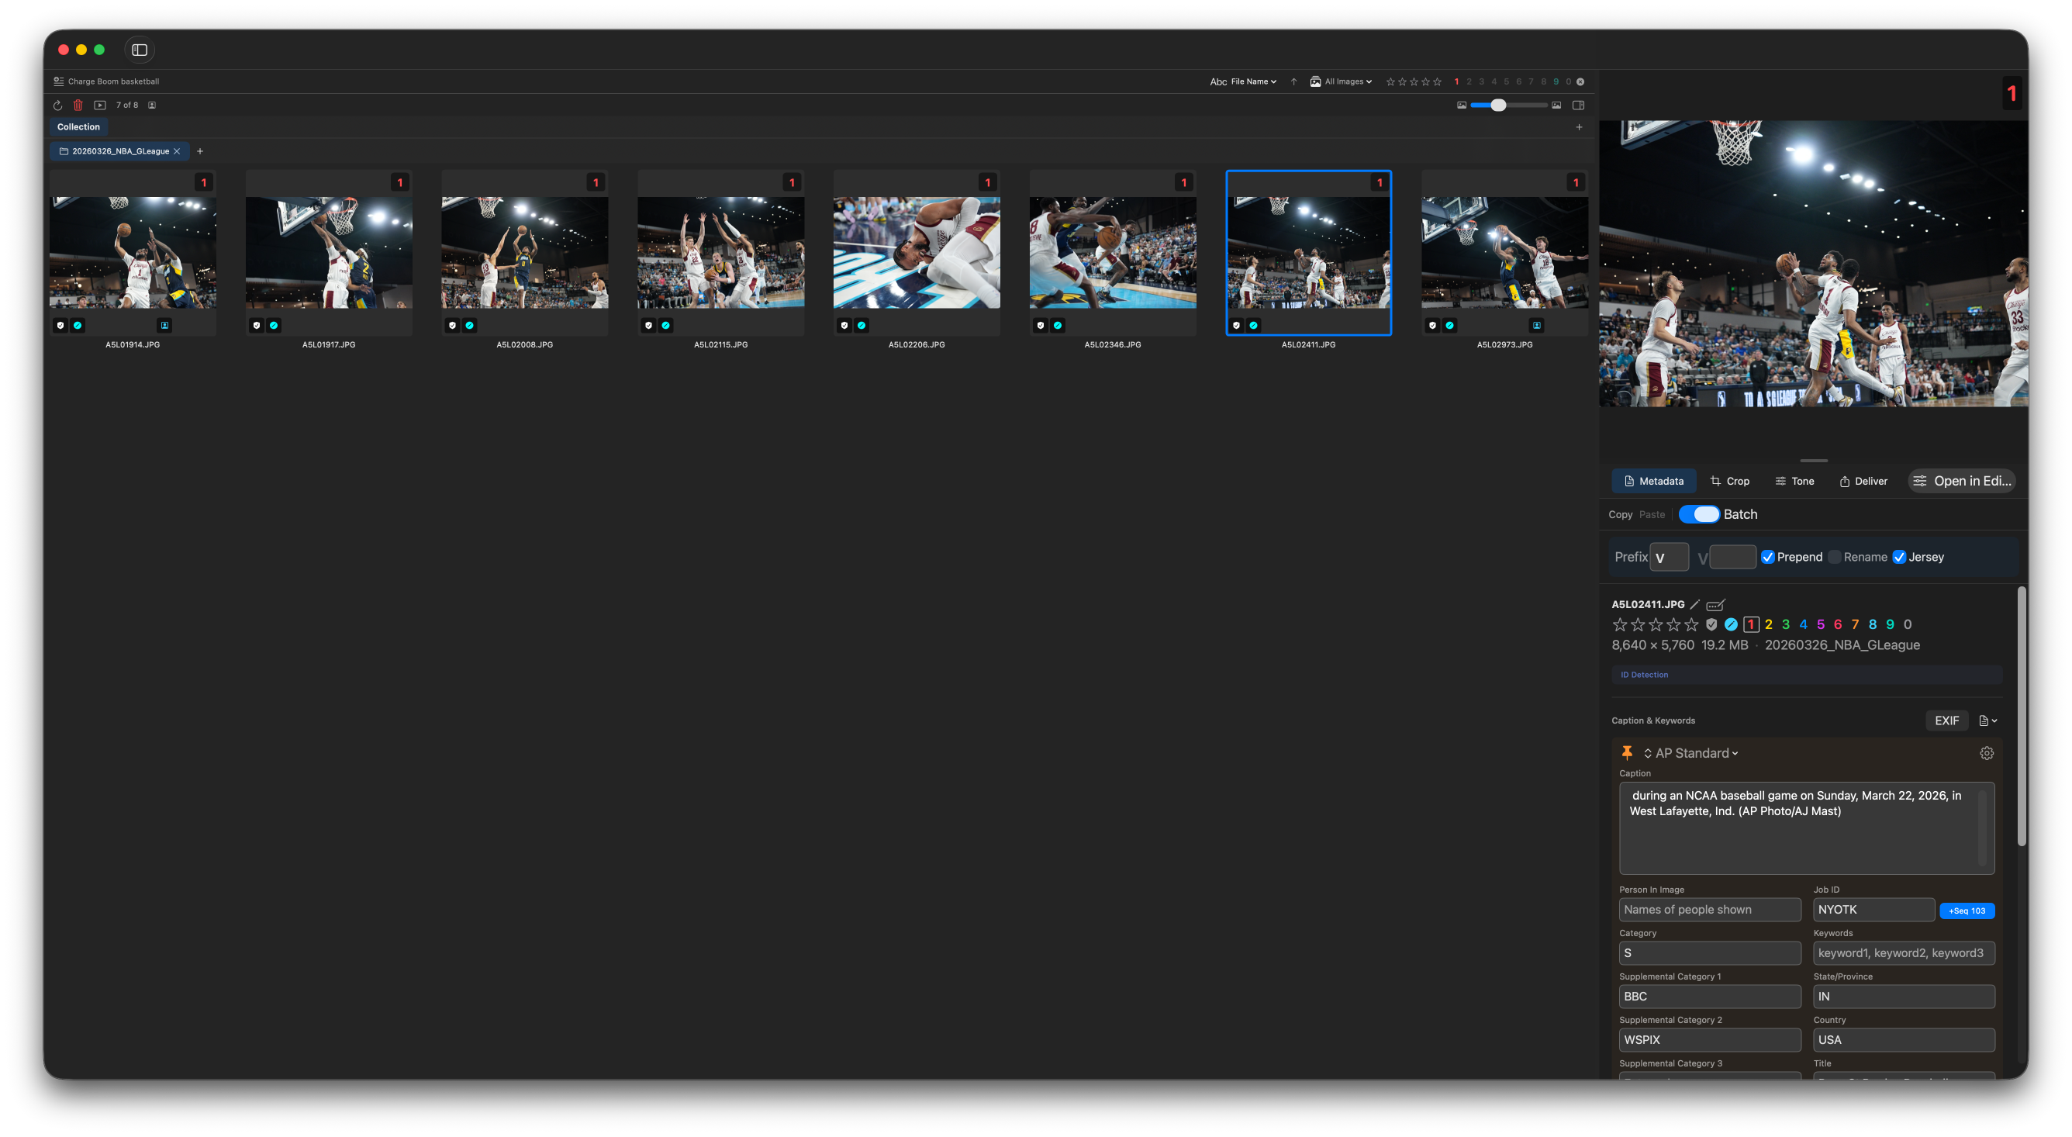This screenshot has height=1137, width=2072.
Task: Switch to the Tone tab
Action: pos(1794,481)
